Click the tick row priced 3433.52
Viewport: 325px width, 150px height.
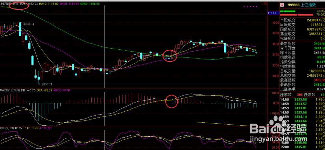point(303,104)
